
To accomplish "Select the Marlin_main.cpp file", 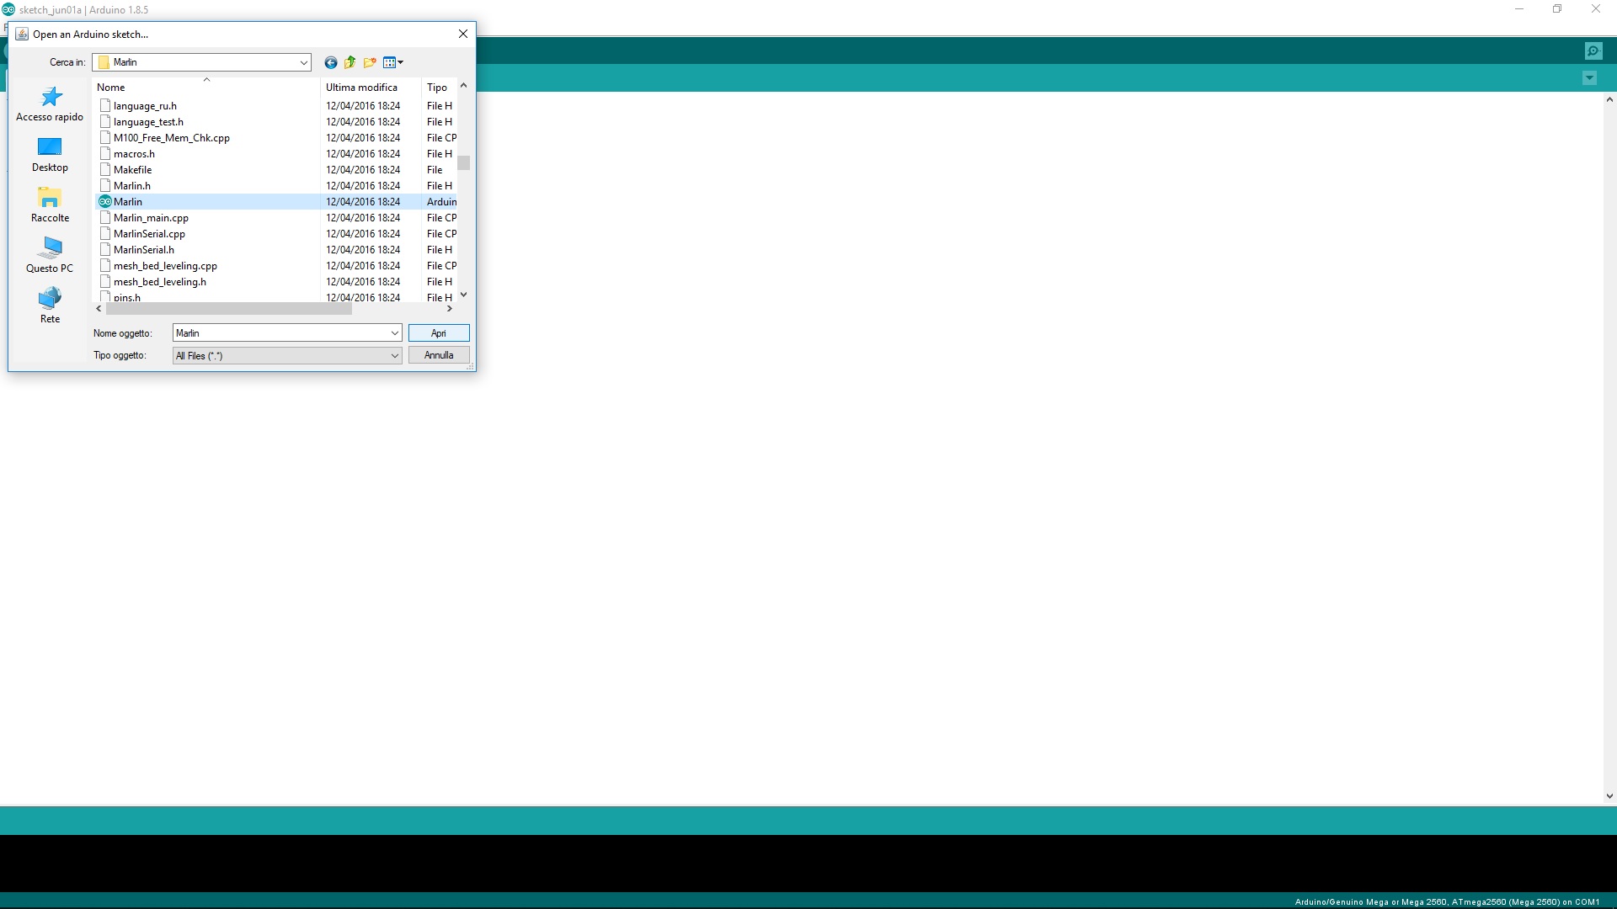I will pos(151,218).
